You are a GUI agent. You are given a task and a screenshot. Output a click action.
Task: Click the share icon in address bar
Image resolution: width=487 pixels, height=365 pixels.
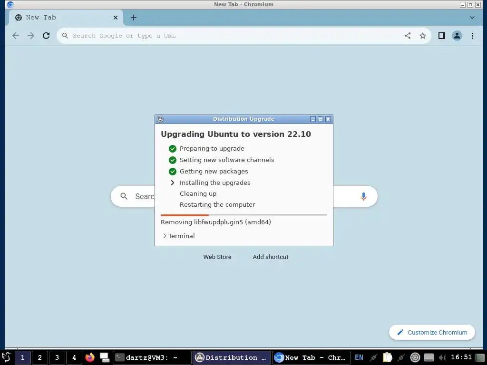point(408,36)
